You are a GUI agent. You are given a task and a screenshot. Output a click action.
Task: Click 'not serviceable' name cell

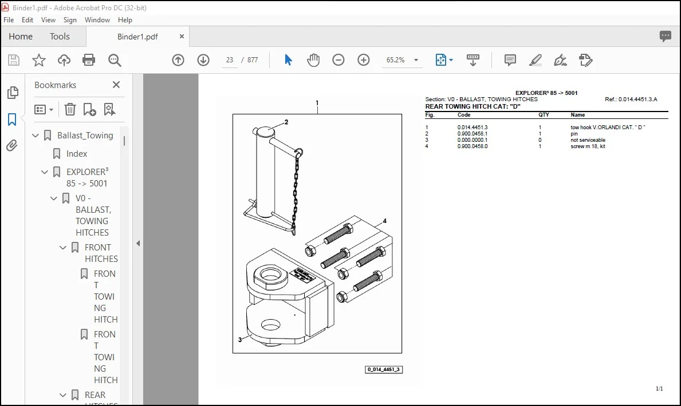click(x=588, y=140)
